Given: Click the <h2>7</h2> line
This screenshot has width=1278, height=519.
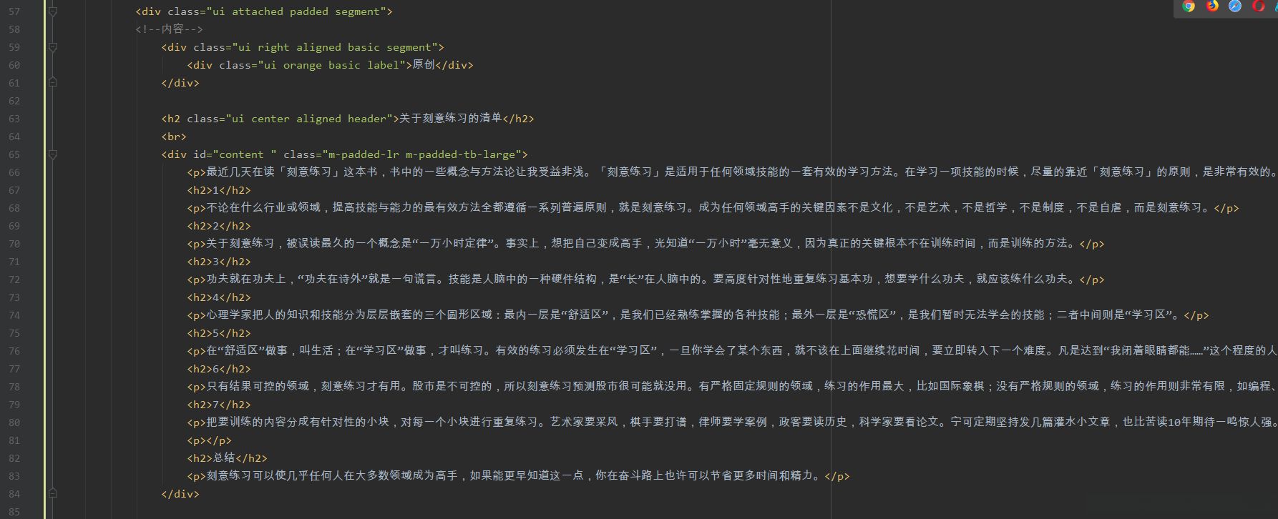Looking at the screenshot, I should [x=219, y=405].
